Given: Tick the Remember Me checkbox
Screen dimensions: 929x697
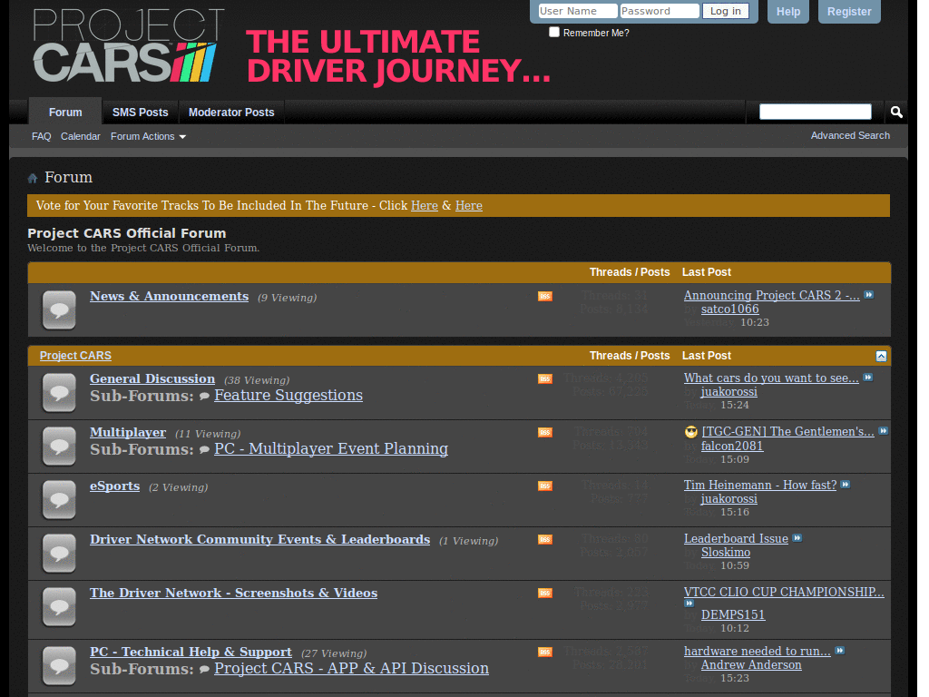Looking at the screenshot, I should point(554,32).
